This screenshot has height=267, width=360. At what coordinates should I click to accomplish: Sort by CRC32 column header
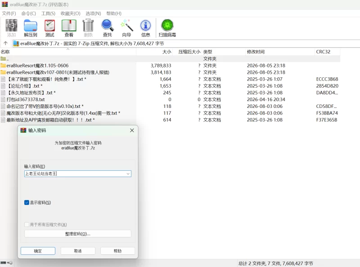pos(327,52)
